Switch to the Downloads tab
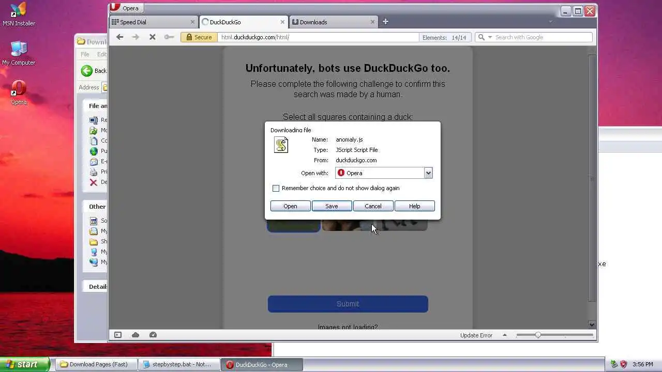Image resolution: width=662 pixels, height=372 pixels. [333, 22]
